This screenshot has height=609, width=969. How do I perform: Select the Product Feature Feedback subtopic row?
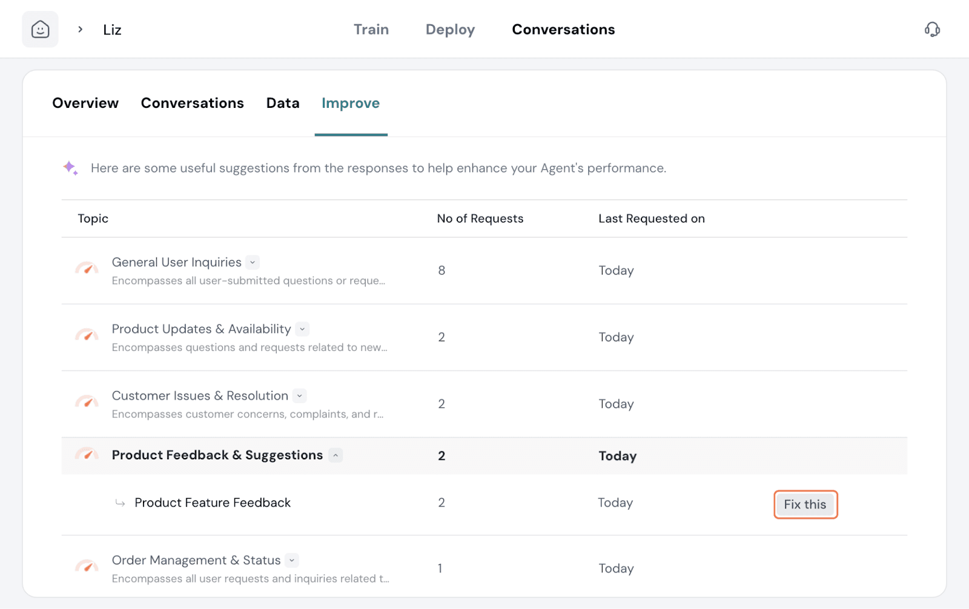pyautogui.click(x=213, y=503)
